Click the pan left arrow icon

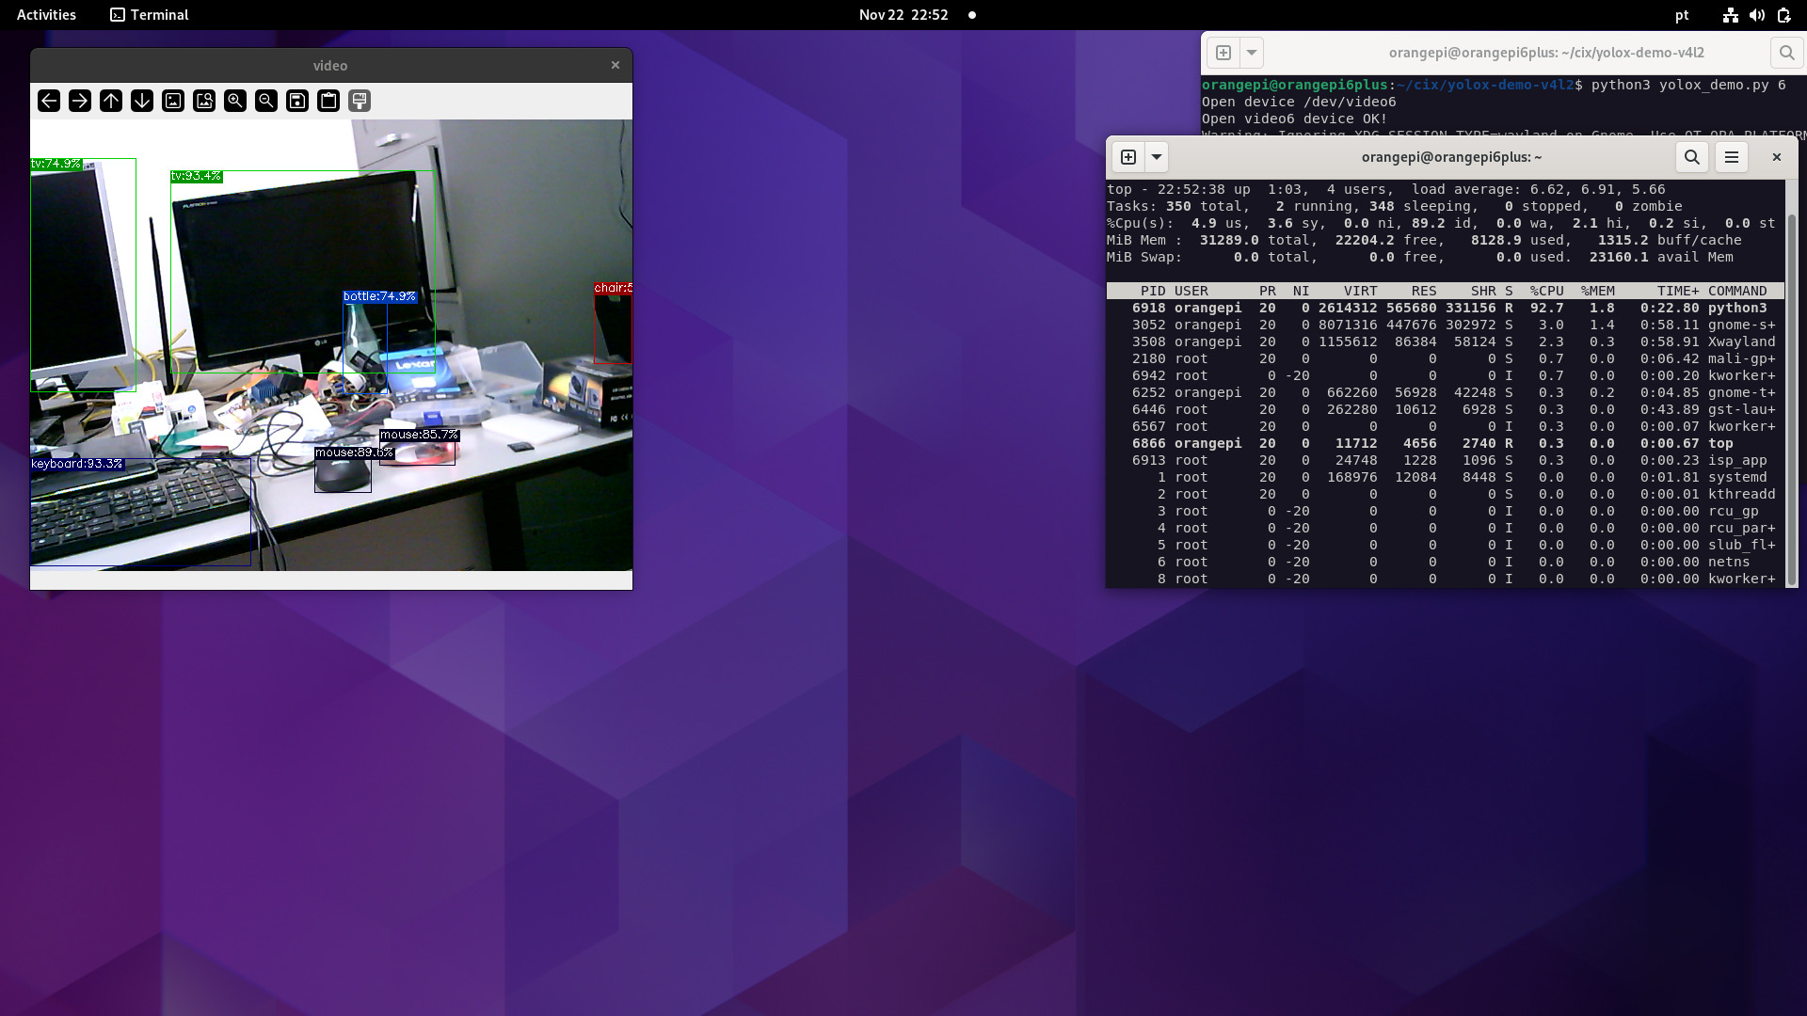(x=49, y=101)
